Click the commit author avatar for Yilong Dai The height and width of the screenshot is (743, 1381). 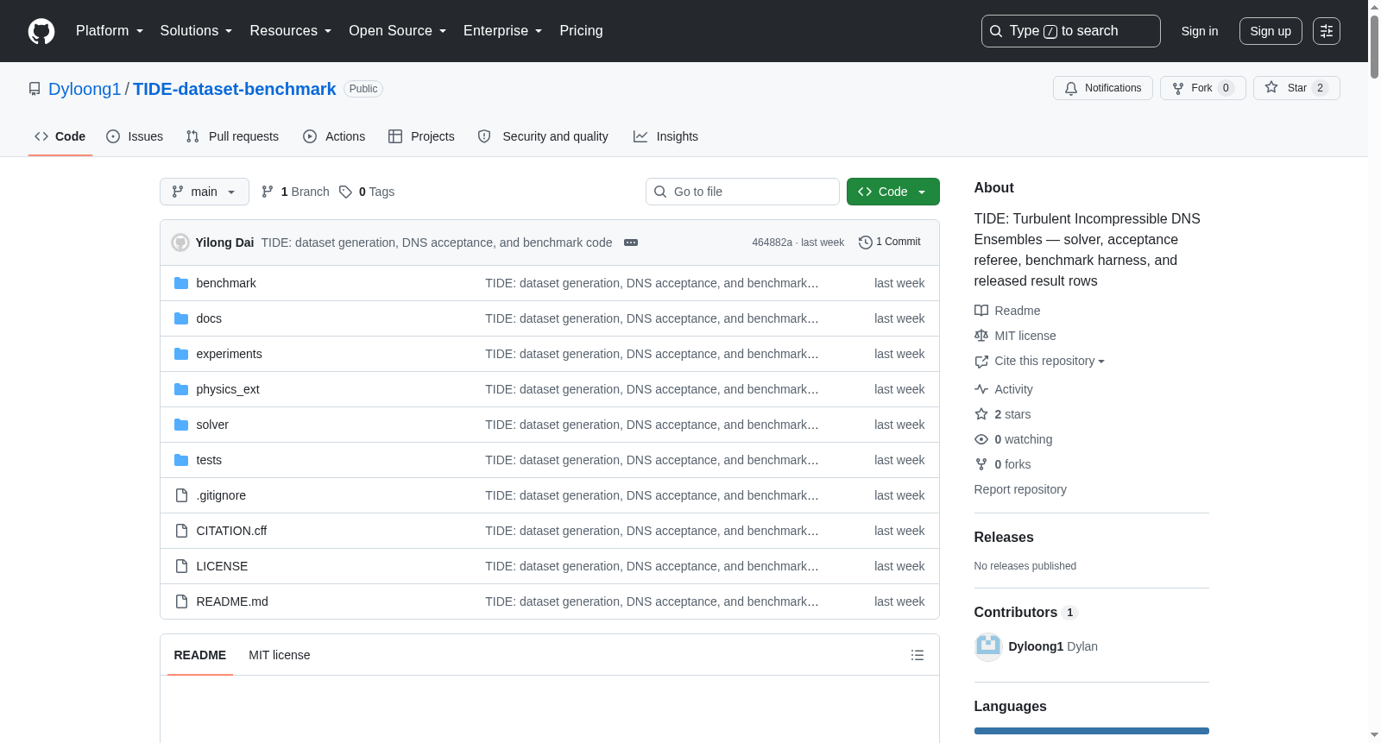point(180,242)
